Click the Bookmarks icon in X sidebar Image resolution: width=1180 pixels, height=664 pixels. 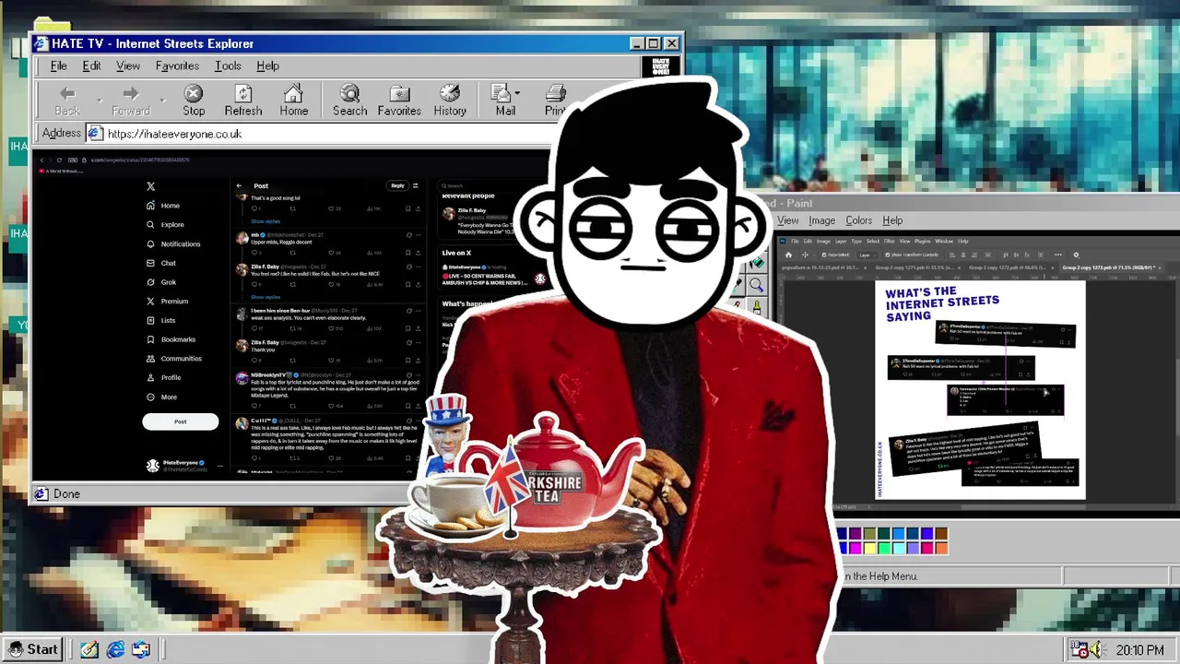(x=151, y=339)
